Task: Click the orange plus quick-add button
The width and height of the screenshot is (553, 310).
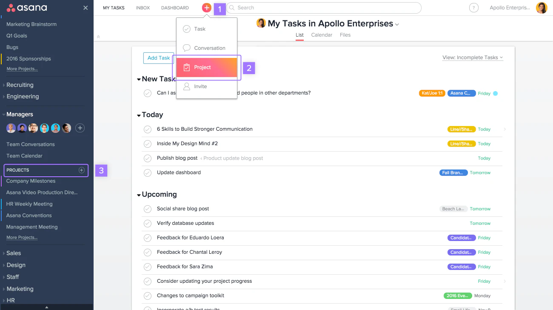Action: coord(206,8)
